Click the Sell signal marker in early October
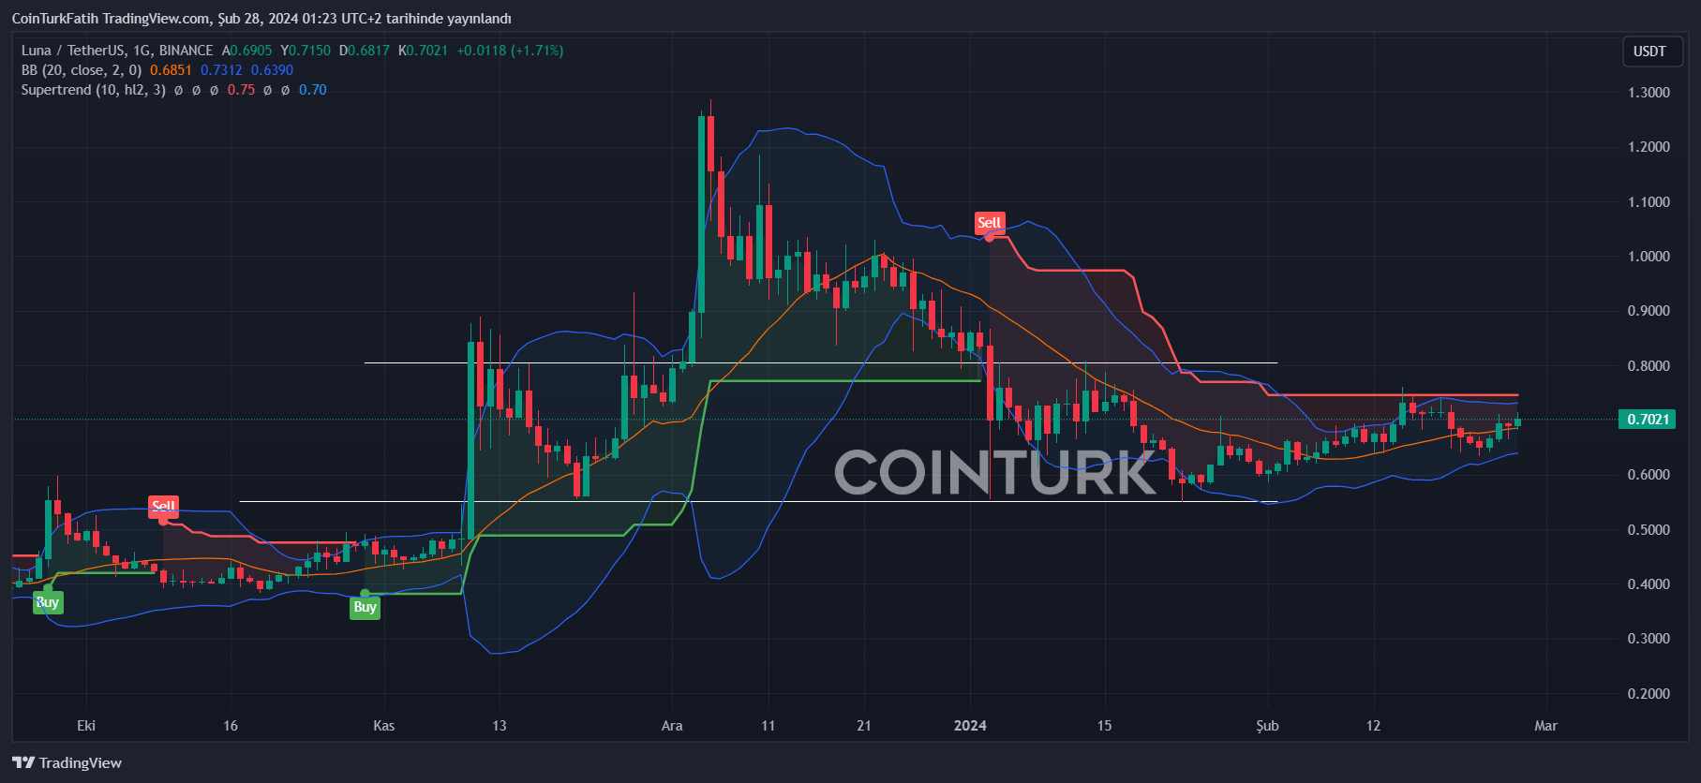The image size is (1701, 783). 163,507
